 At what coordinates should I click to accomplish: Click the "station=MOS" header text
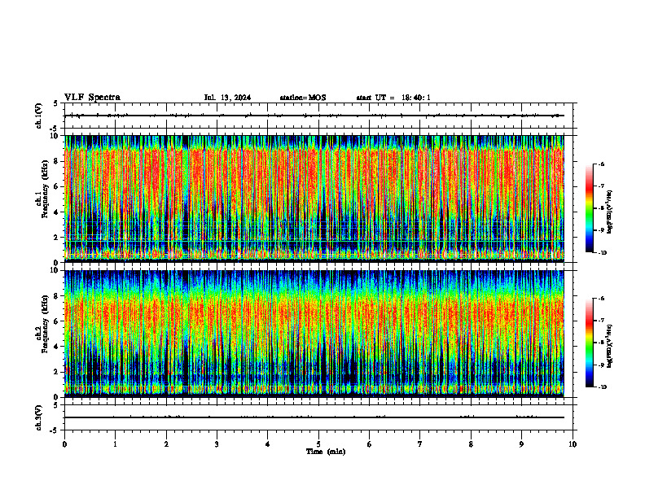[303, 98]
